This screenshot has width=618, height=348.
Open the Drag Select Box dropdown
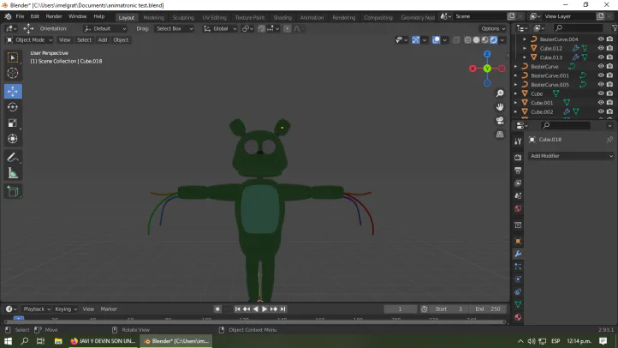(x=175, y=28)
